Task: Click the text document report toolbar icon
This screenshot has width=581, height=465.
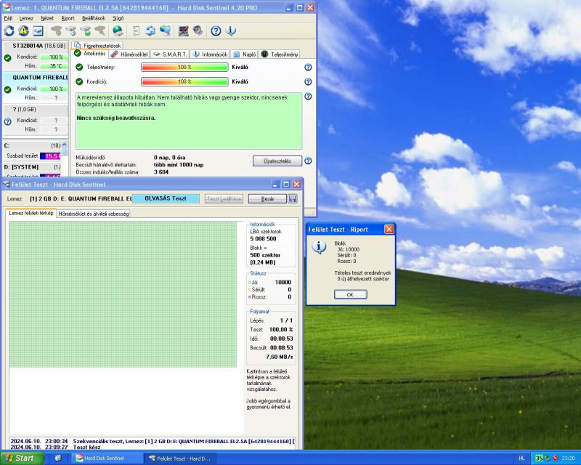Action: pos(136,31)
